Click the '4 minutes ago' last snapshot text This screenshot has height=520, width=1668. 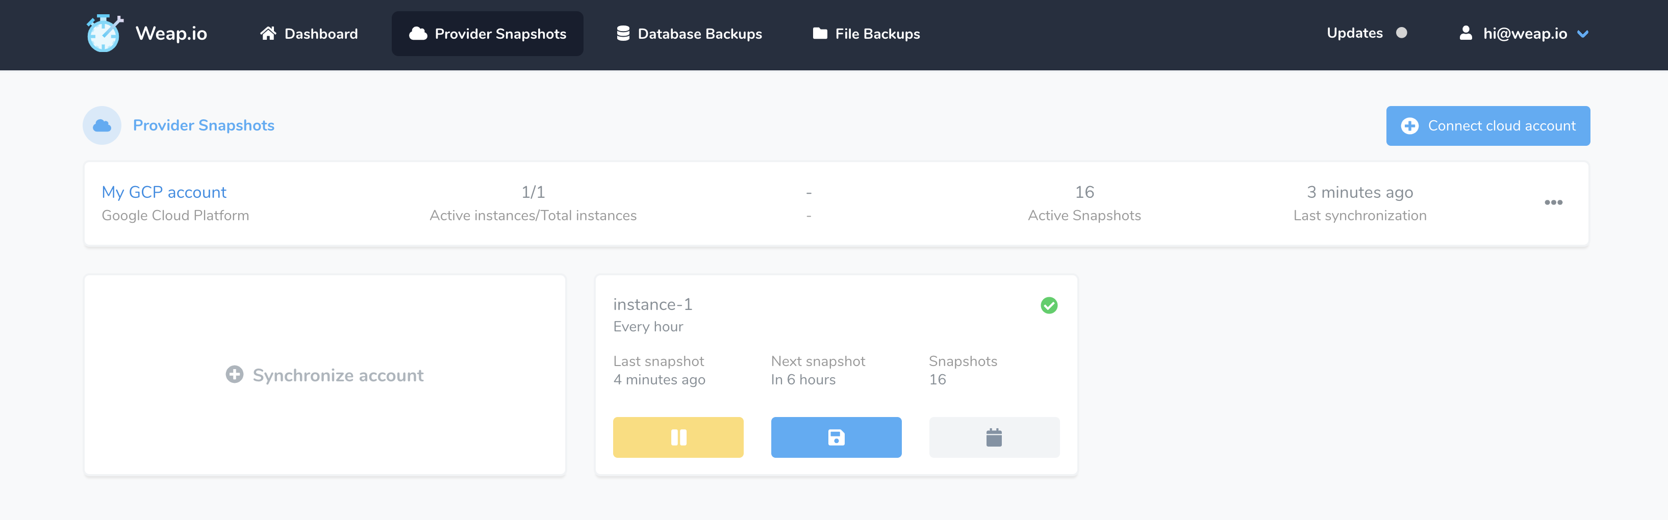pyautogui.click(x=659, y=380)
